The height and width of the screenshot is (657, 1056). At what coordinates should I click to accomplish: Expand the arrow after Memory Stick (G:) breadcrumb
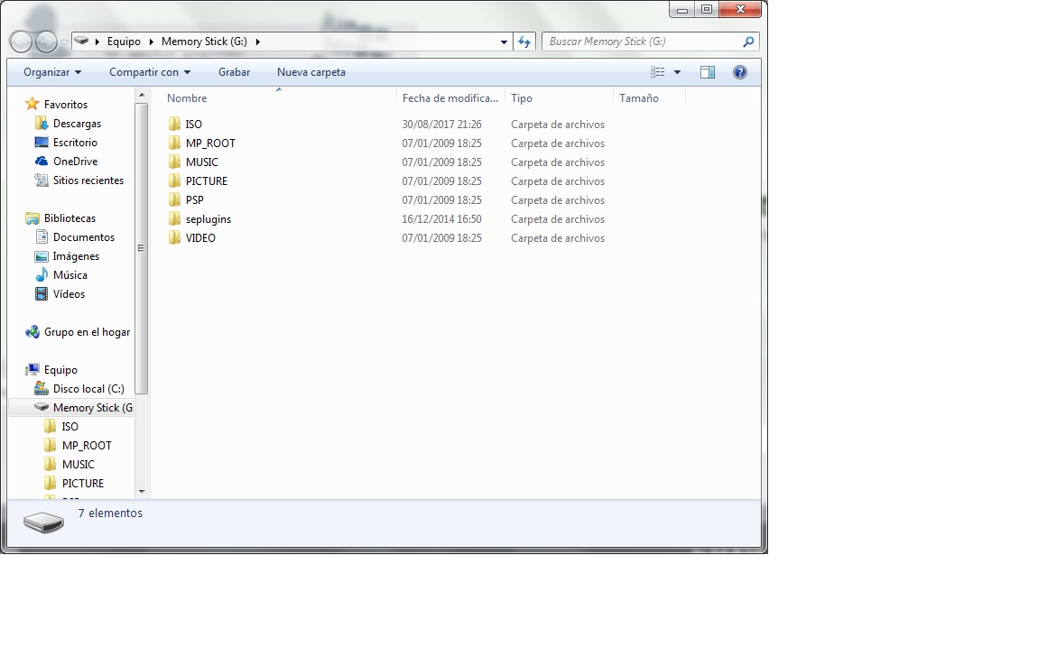coord(258,42)
